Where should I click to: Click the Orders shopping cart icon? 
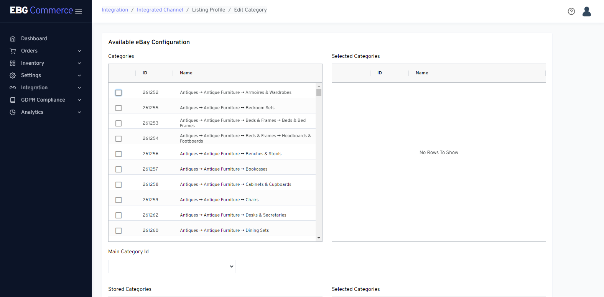13,51
